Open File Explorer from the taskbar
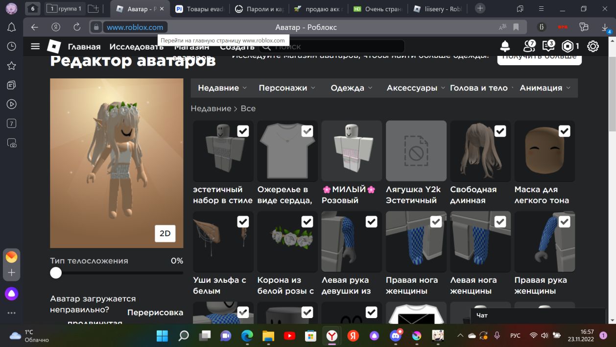Viewport: 616px width, 347px height. (268, 336)
